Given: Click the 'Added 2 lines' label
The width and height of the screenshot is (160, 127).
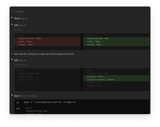Looking at the screenshot, I should 20,65.
